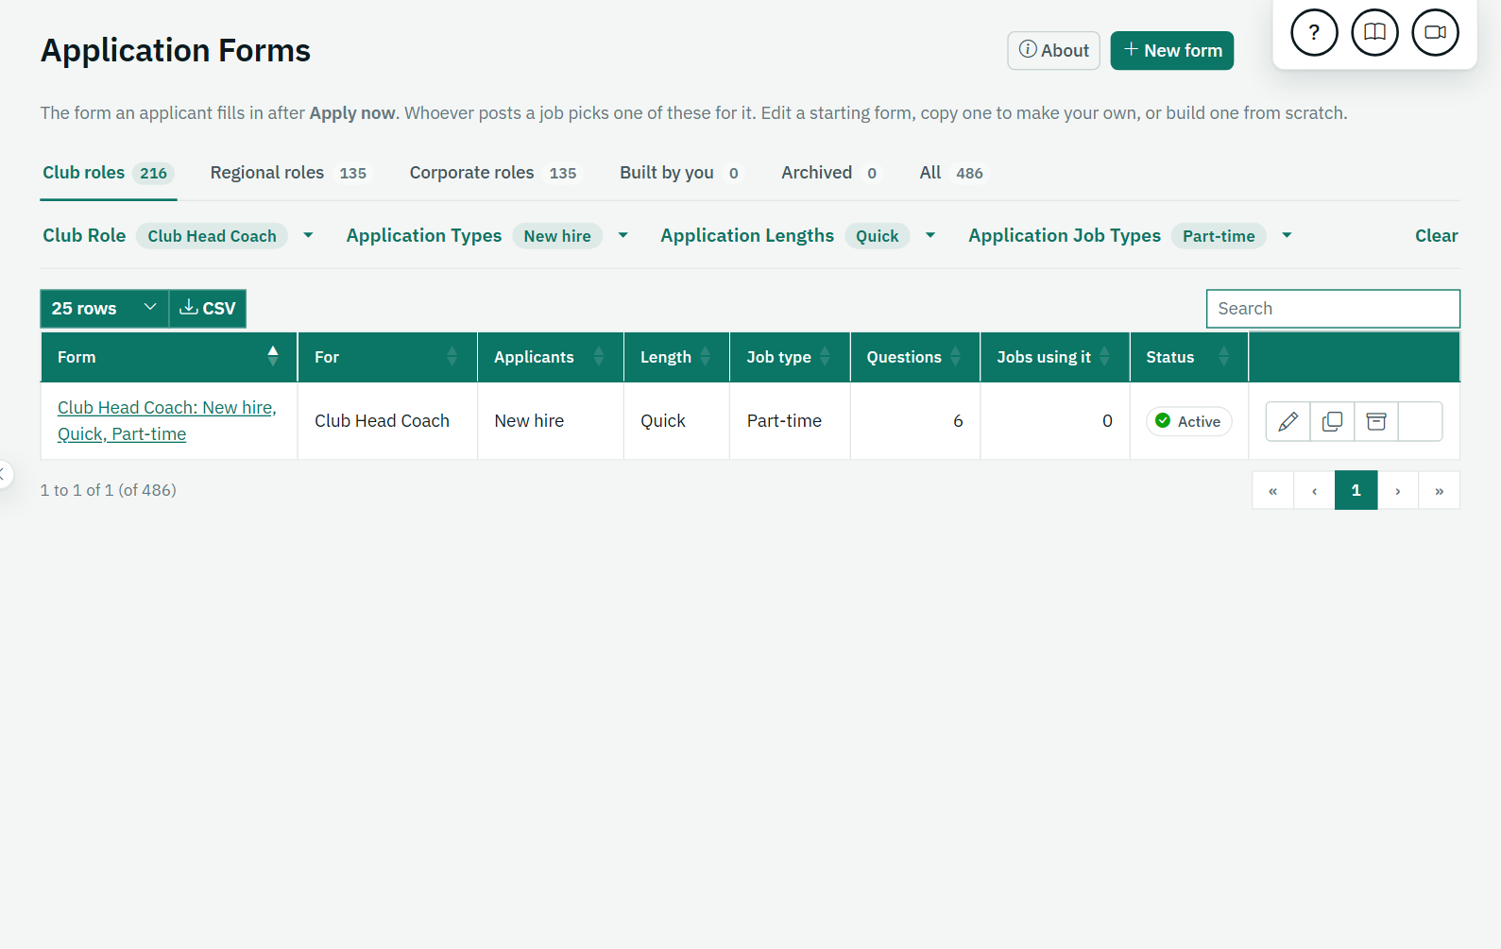This screenshot has width=1501, height=949.
Task: Create a New form
Action: tap(1172, 50)
